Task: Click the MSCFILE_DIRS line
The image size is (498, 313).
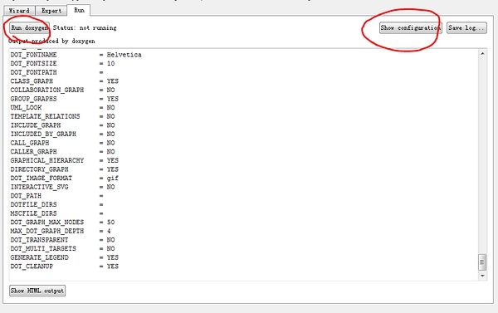Action: [x=56, y=213]
